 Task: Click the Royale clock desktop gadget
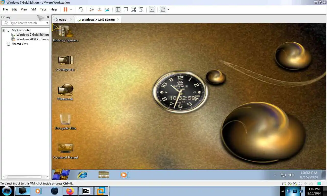point(180,92)
